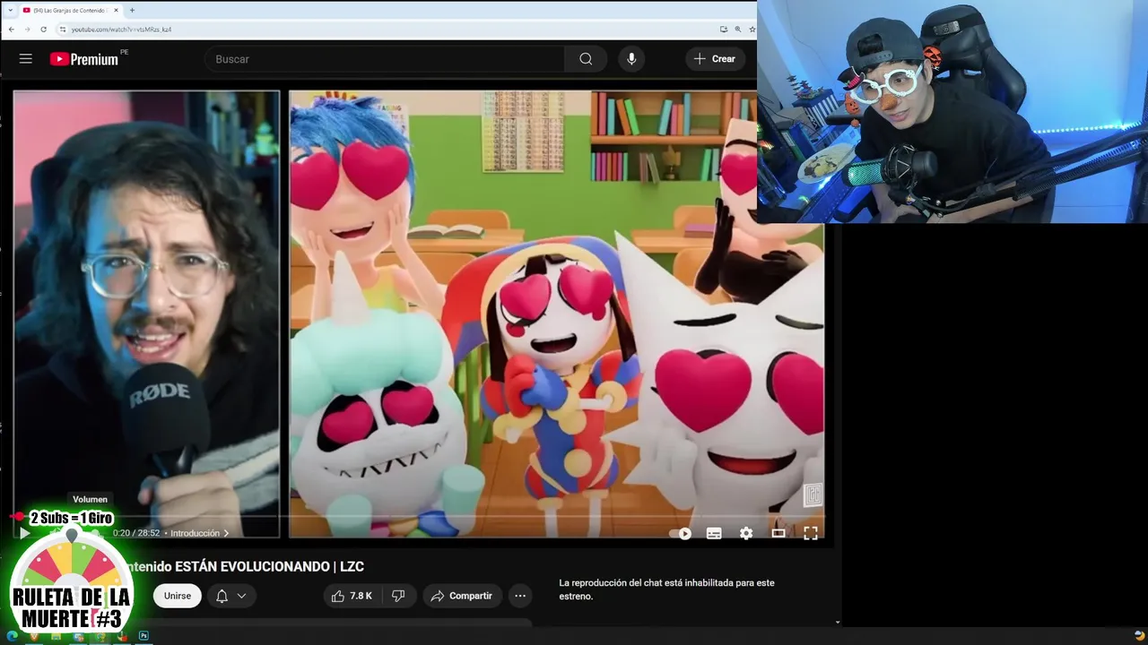
Task: Like the video with 7.8 K likes
Action: (x=352, y=596)
